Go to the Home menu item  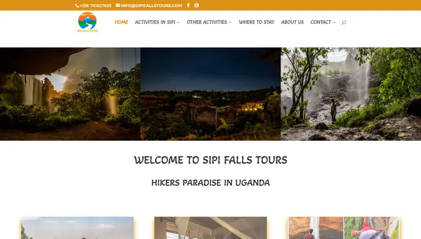coord(122,22)
